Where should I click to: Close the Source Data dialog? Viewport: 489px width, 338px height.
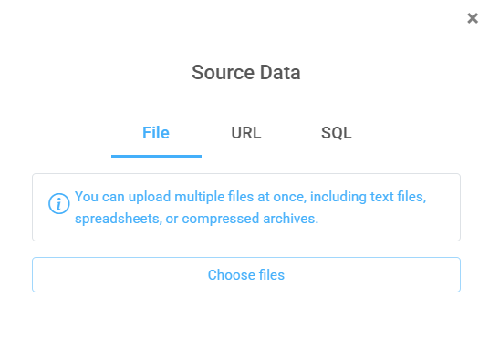point(473,18)
